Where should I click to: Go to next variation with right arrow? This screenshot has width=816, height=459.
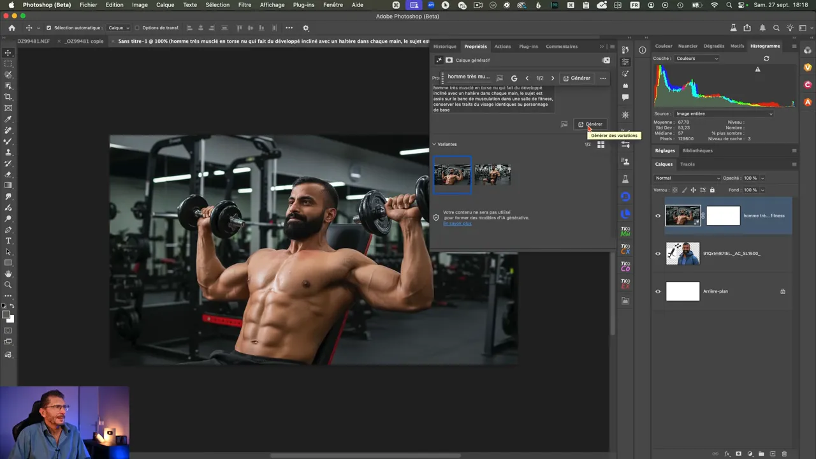(553, 78)
